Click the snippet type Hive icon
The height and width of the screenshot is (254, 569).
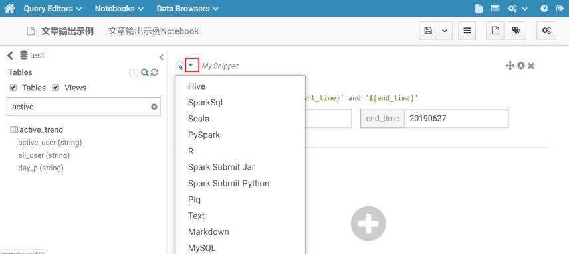(180, 66)
